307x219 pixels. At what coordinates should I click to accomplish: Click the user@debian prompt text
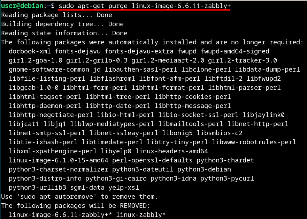(x=22, y=6)
